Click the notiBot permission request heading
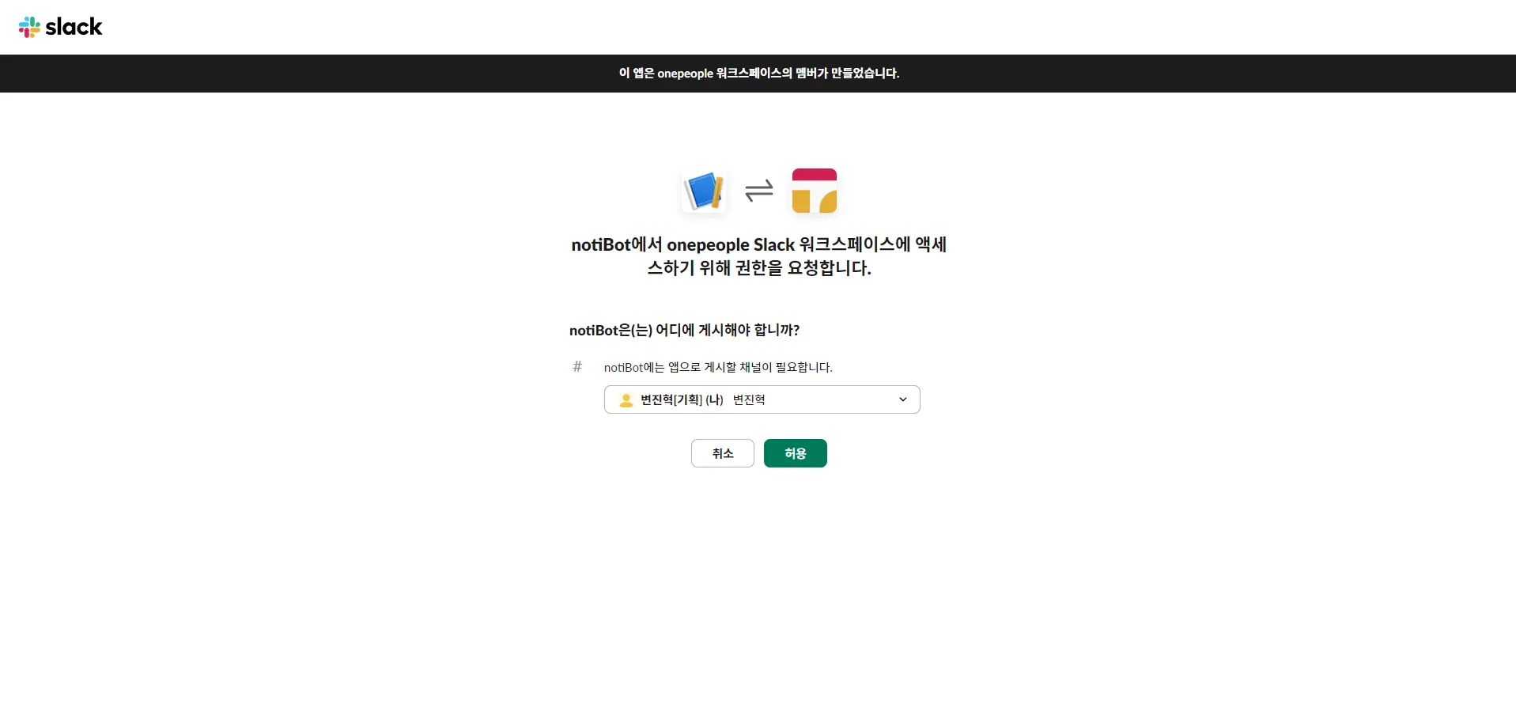This screenshot has width=1516, height=719. pyautogui.click(x=759, y=256)
